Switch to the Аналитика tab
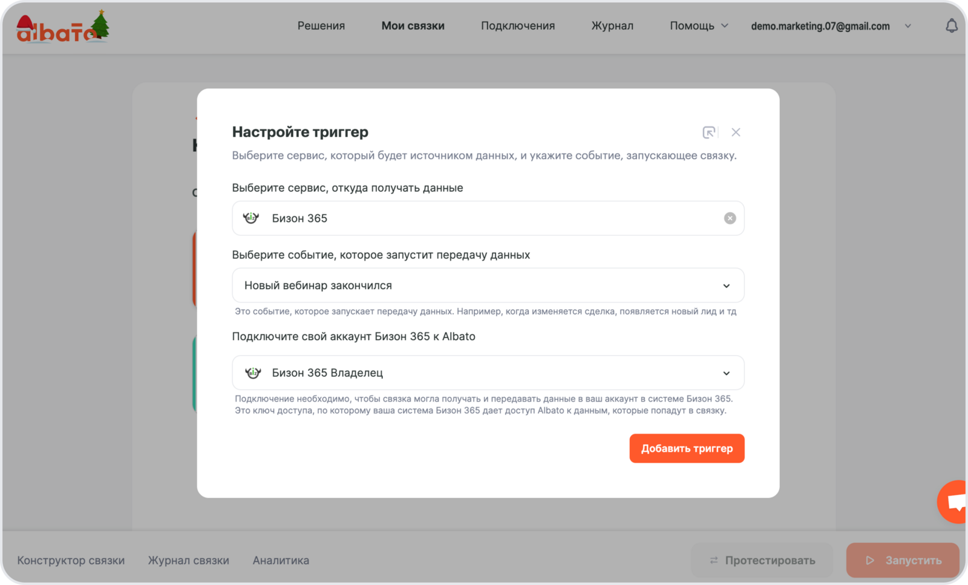This screenshot has width=968, height=585. 281,560
